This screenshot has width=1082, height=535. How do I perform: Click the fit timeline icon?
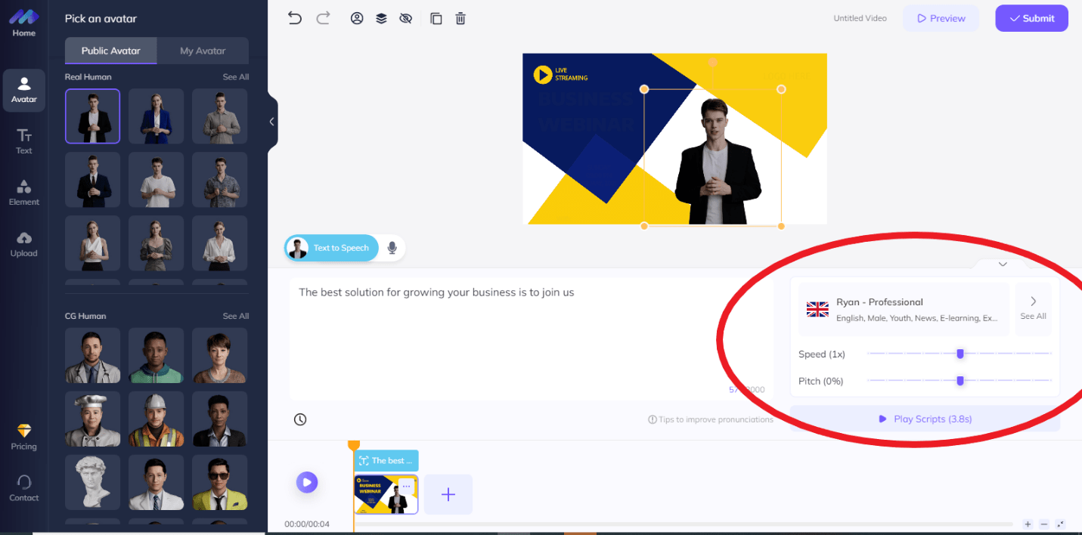click(1061, 524)
